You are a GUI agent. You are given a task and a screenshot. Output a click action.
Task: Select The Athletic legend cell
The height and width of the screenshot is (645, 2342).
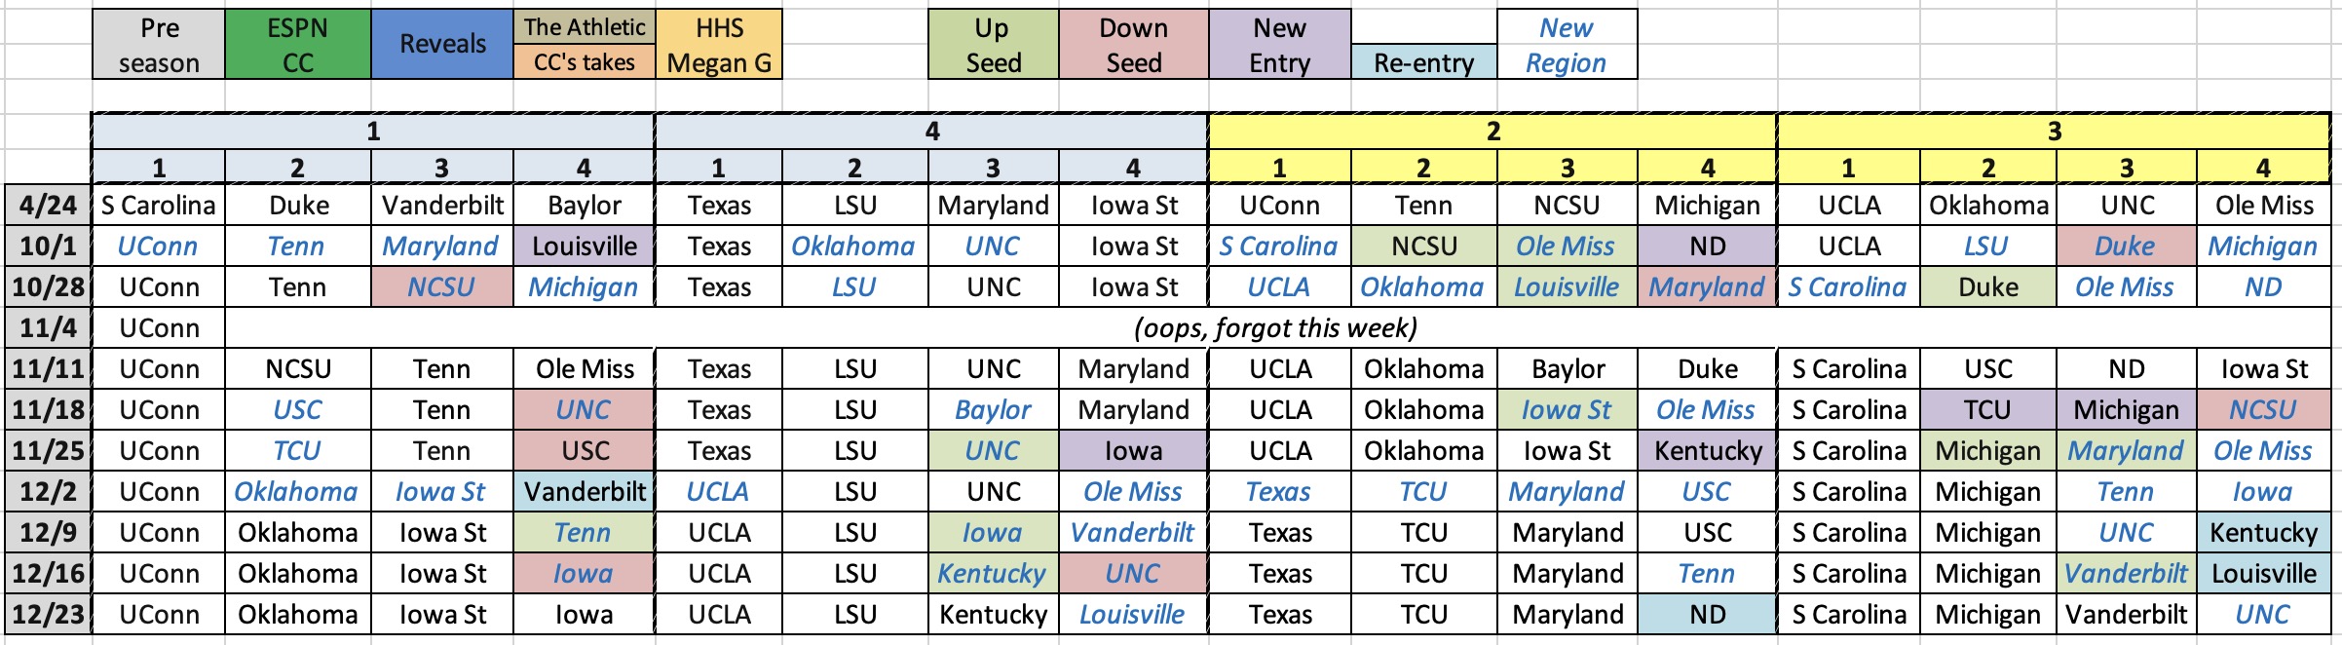(585, 27)
